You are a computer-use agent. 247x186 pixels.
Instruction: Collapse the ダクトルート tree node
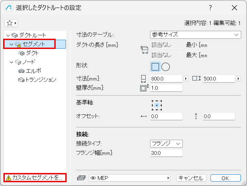click(8, 35)
